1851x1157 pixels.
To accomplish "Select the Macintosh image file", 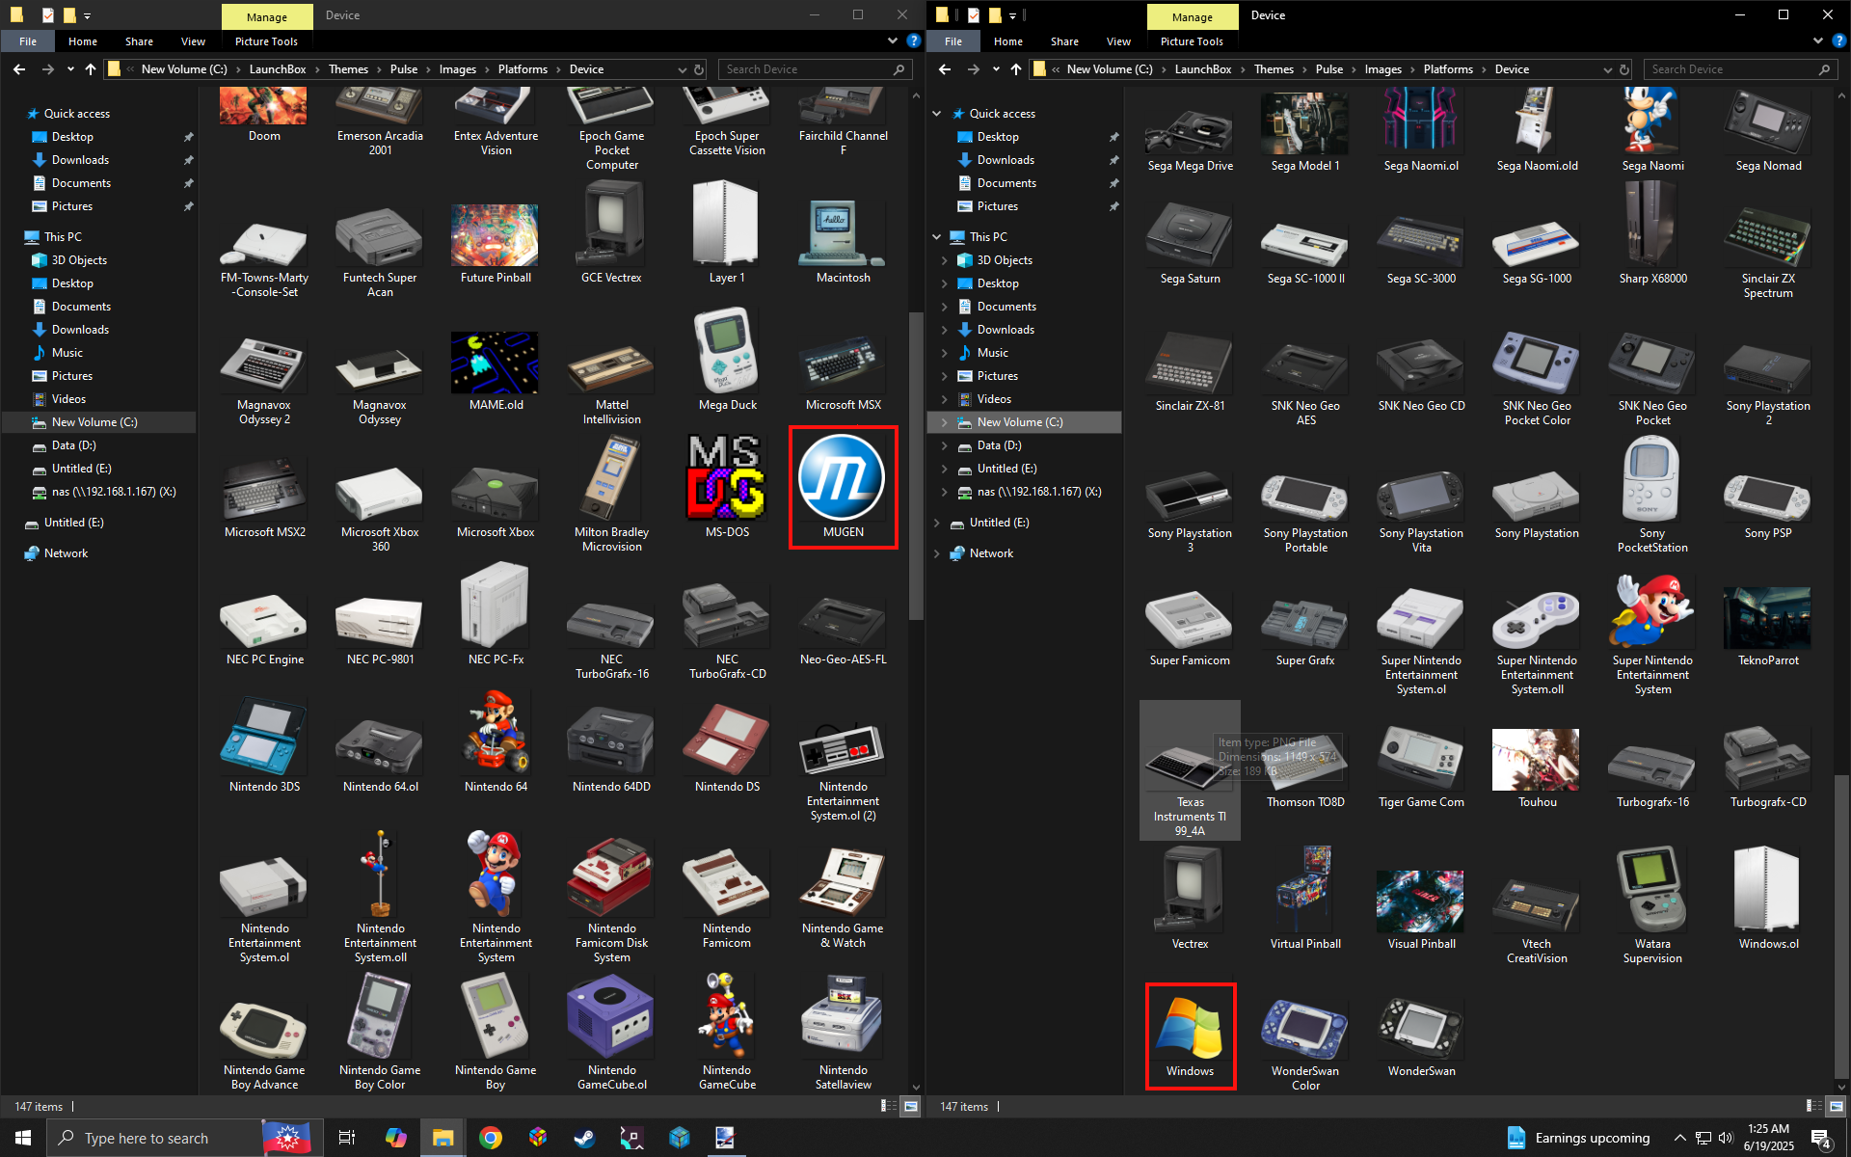I will point(843,241).
